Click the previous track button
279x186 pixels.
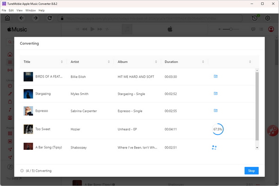coord(85,29)
